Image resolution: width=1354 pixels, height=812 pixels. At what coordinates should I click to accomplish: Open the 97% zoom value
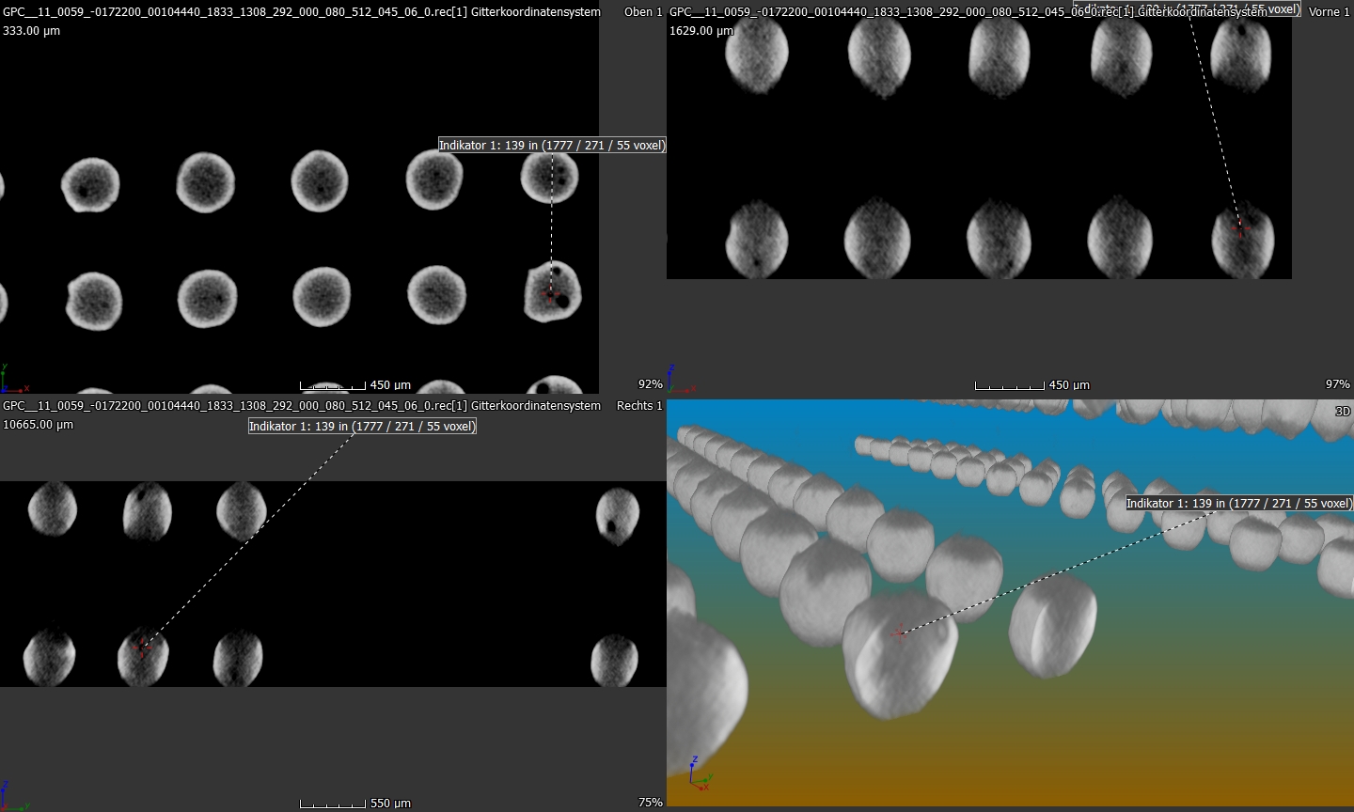point(1337,384)
